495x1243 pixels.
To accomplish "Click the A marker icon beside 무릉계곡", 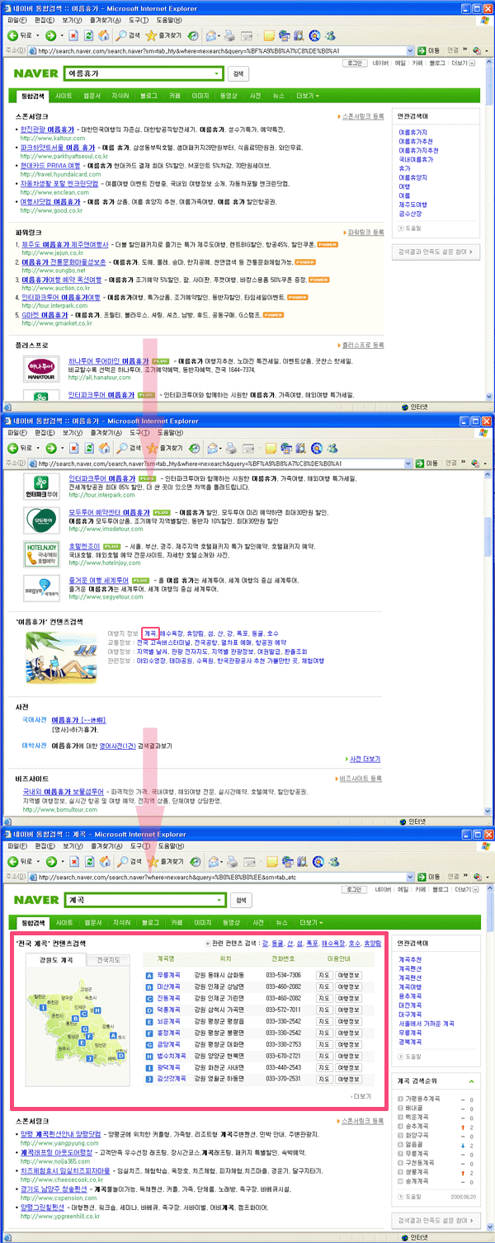I will pos(148,974).
